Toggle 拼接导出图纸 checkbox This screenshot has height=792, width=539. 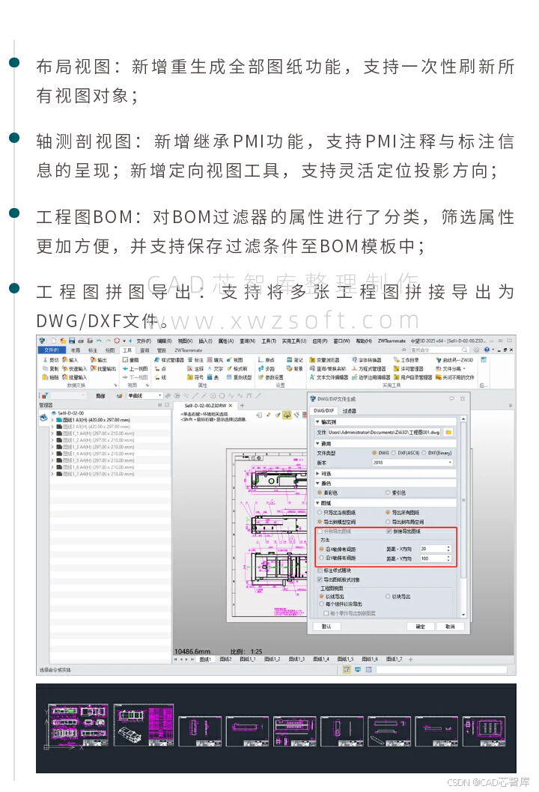(389, 531)
